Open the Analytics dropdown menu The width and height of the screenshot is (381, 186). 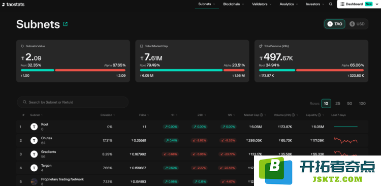289,4
